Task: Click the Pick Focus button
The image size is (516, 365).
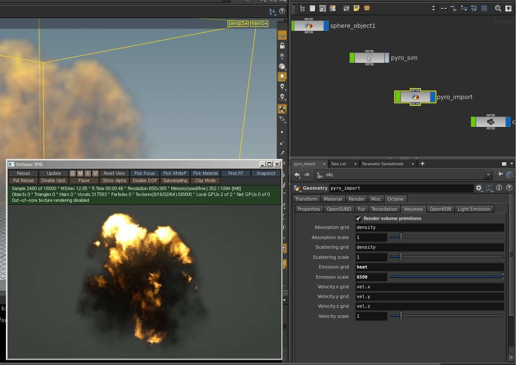Action: [144, 173]
